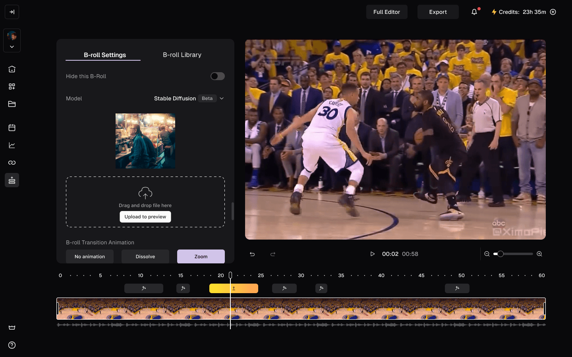Click the Credits lightning bolt icon
572x357 pixels.
(x=494, y=12)
